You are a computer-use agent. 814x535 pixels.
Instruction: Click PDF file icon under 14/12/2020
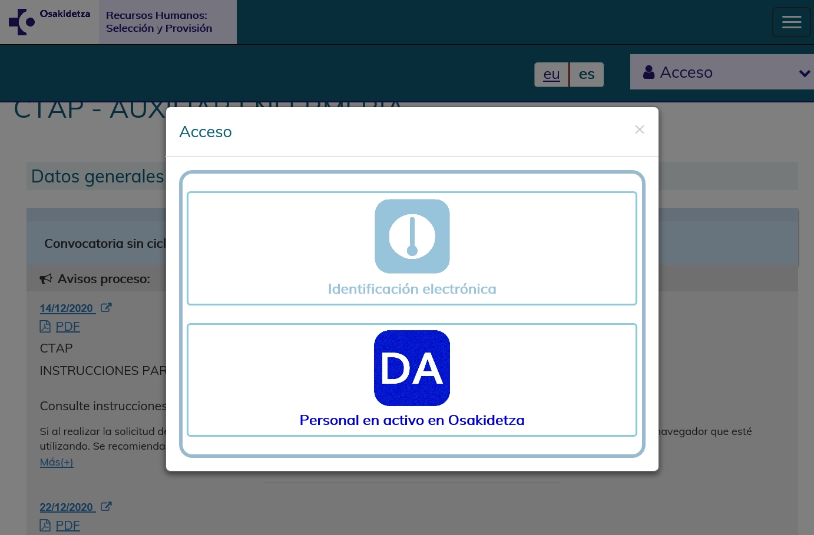click(45, 326)
